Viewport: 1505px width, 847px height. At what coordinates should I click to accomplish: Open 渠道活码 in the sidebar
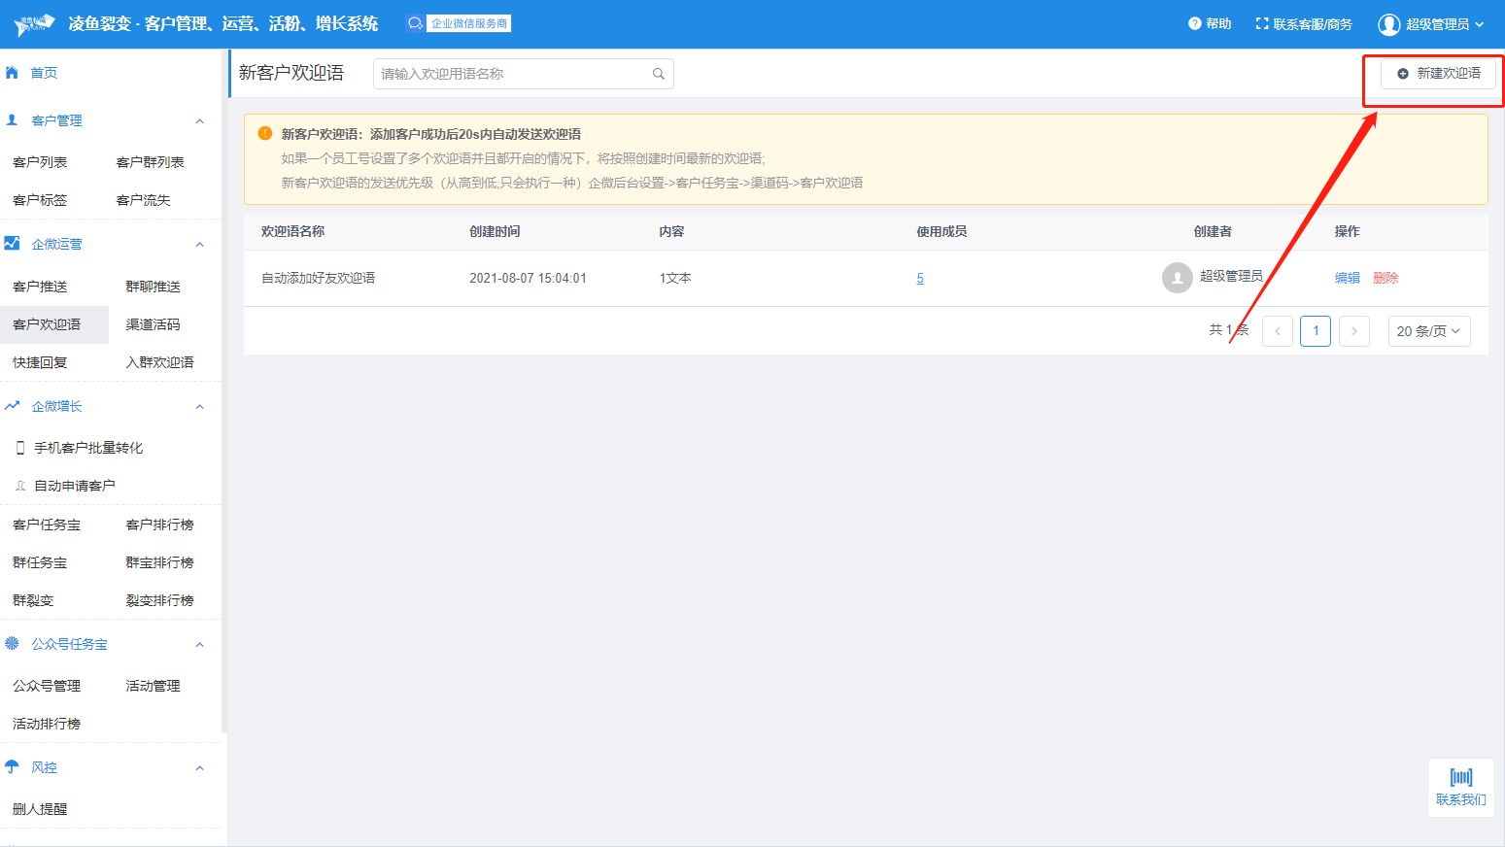click(153, 324)
